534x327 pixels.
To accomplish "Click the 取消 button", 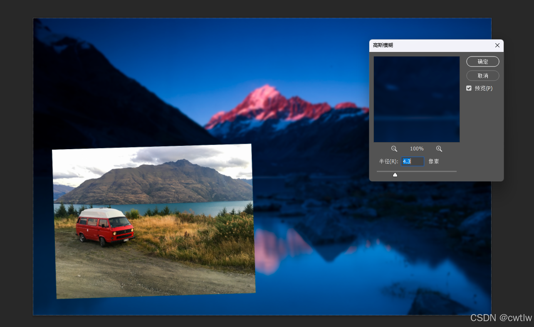I will (x=483, y=76).
